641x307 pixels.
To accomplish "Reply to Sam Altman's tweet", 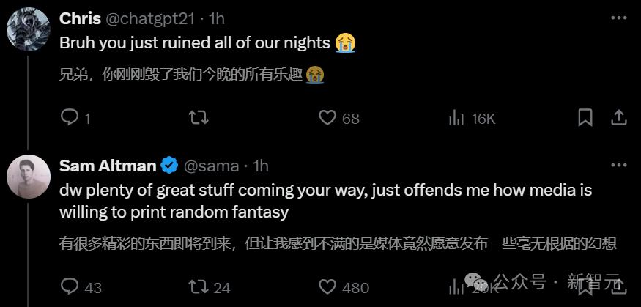I will pyautogui.click(x=70, y=287).
